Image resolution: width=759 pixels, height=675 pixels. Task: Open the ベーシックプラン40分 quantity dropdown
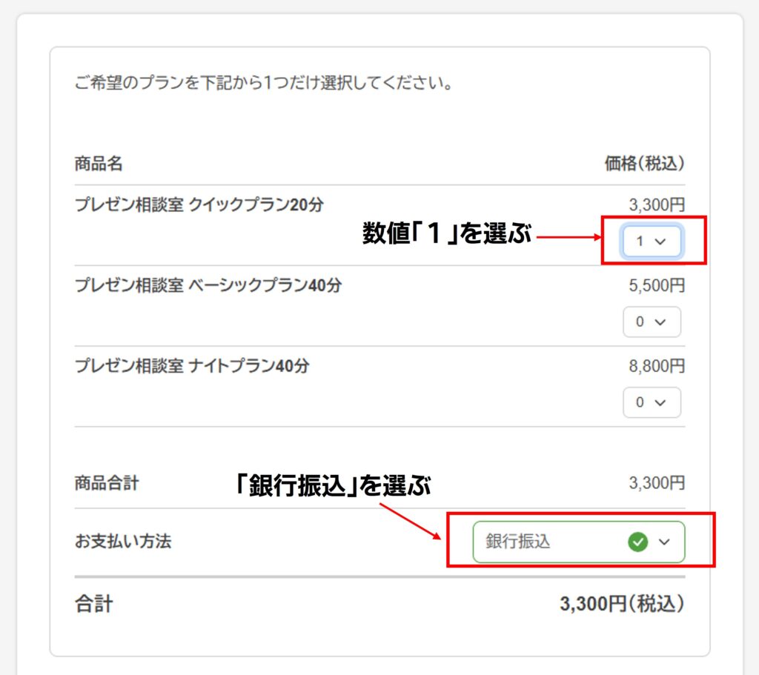pos(651,322)
